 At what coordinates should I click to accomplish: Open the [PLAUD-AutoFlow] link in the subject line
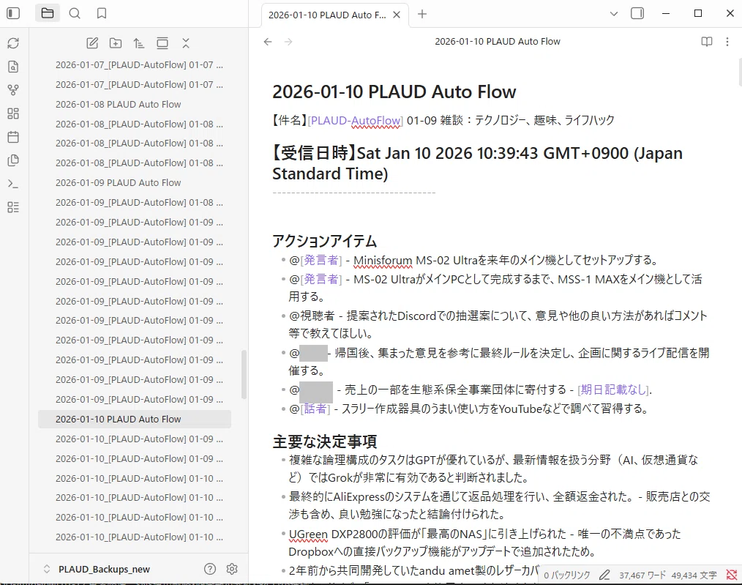click(x=355, y=121)
